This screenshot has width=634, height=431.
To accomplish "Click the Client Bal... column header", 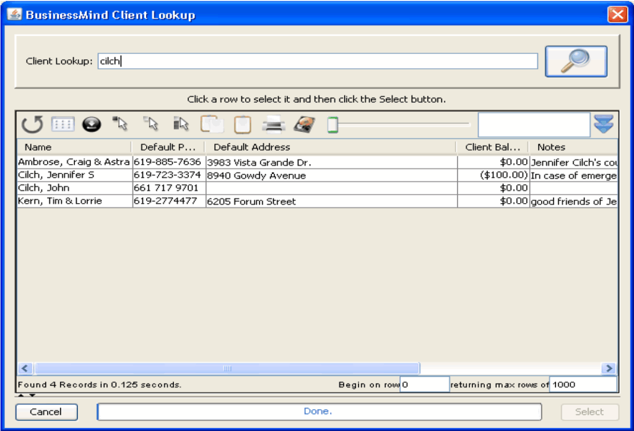I will pos(492,147).
